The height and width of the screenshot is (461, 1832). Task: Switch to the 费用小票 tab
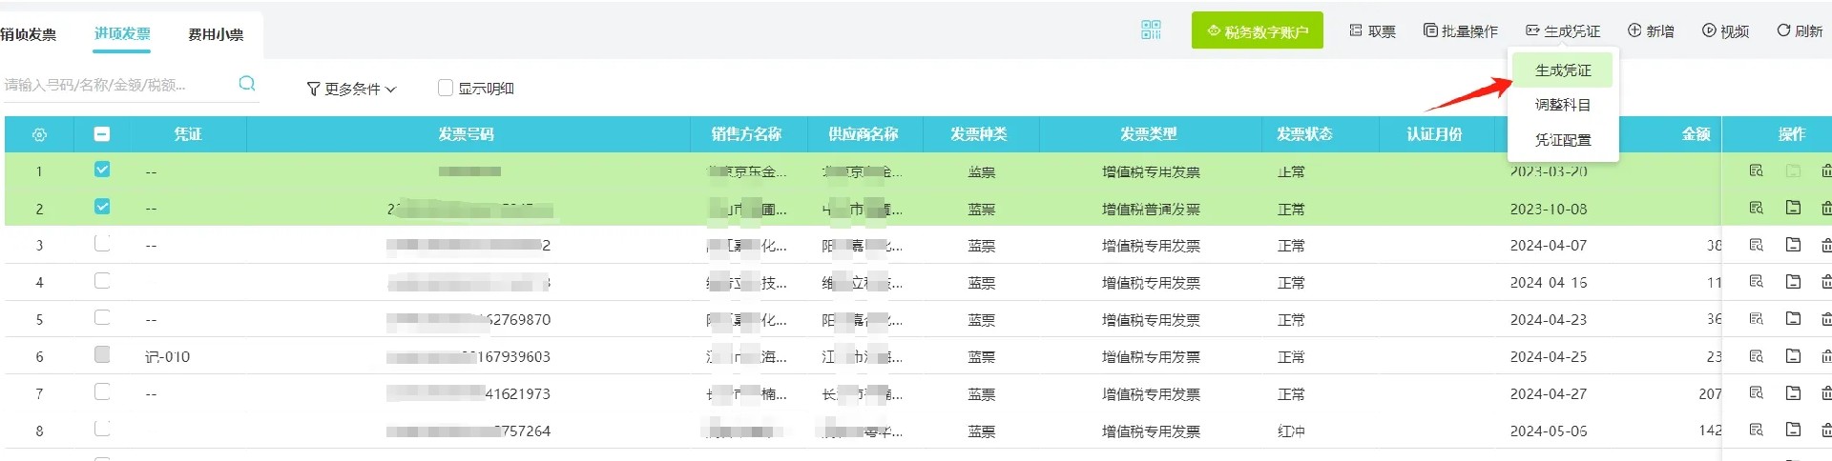point(216,34)
